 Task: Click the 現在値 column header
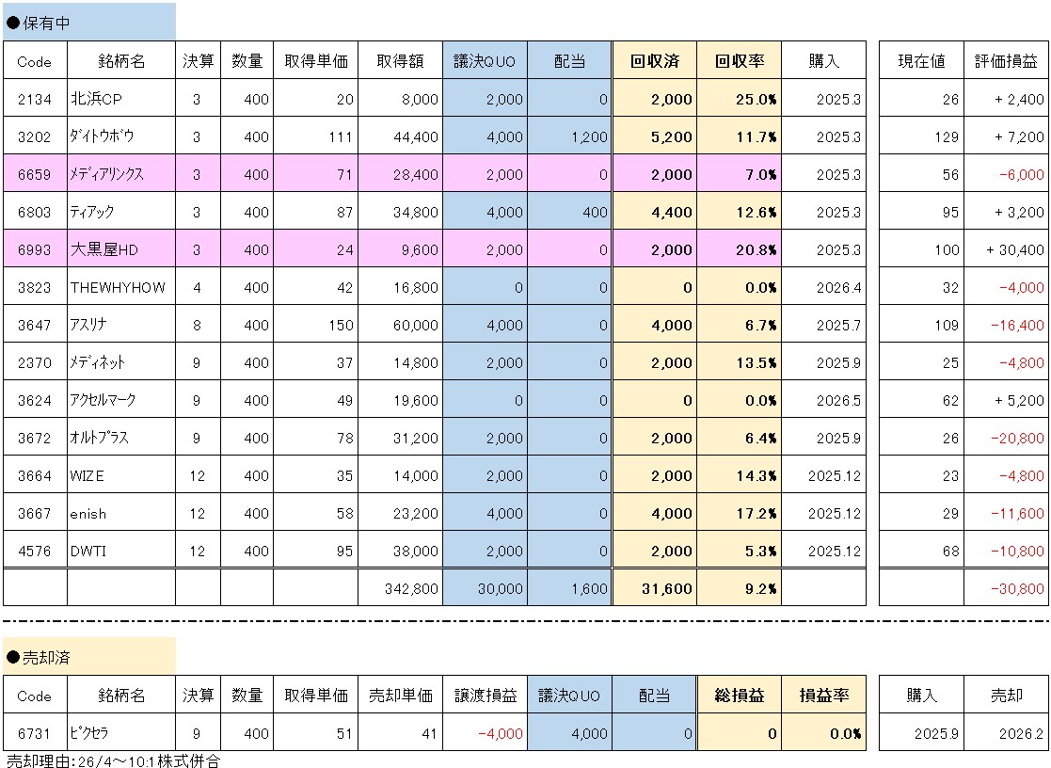[921, 61]
